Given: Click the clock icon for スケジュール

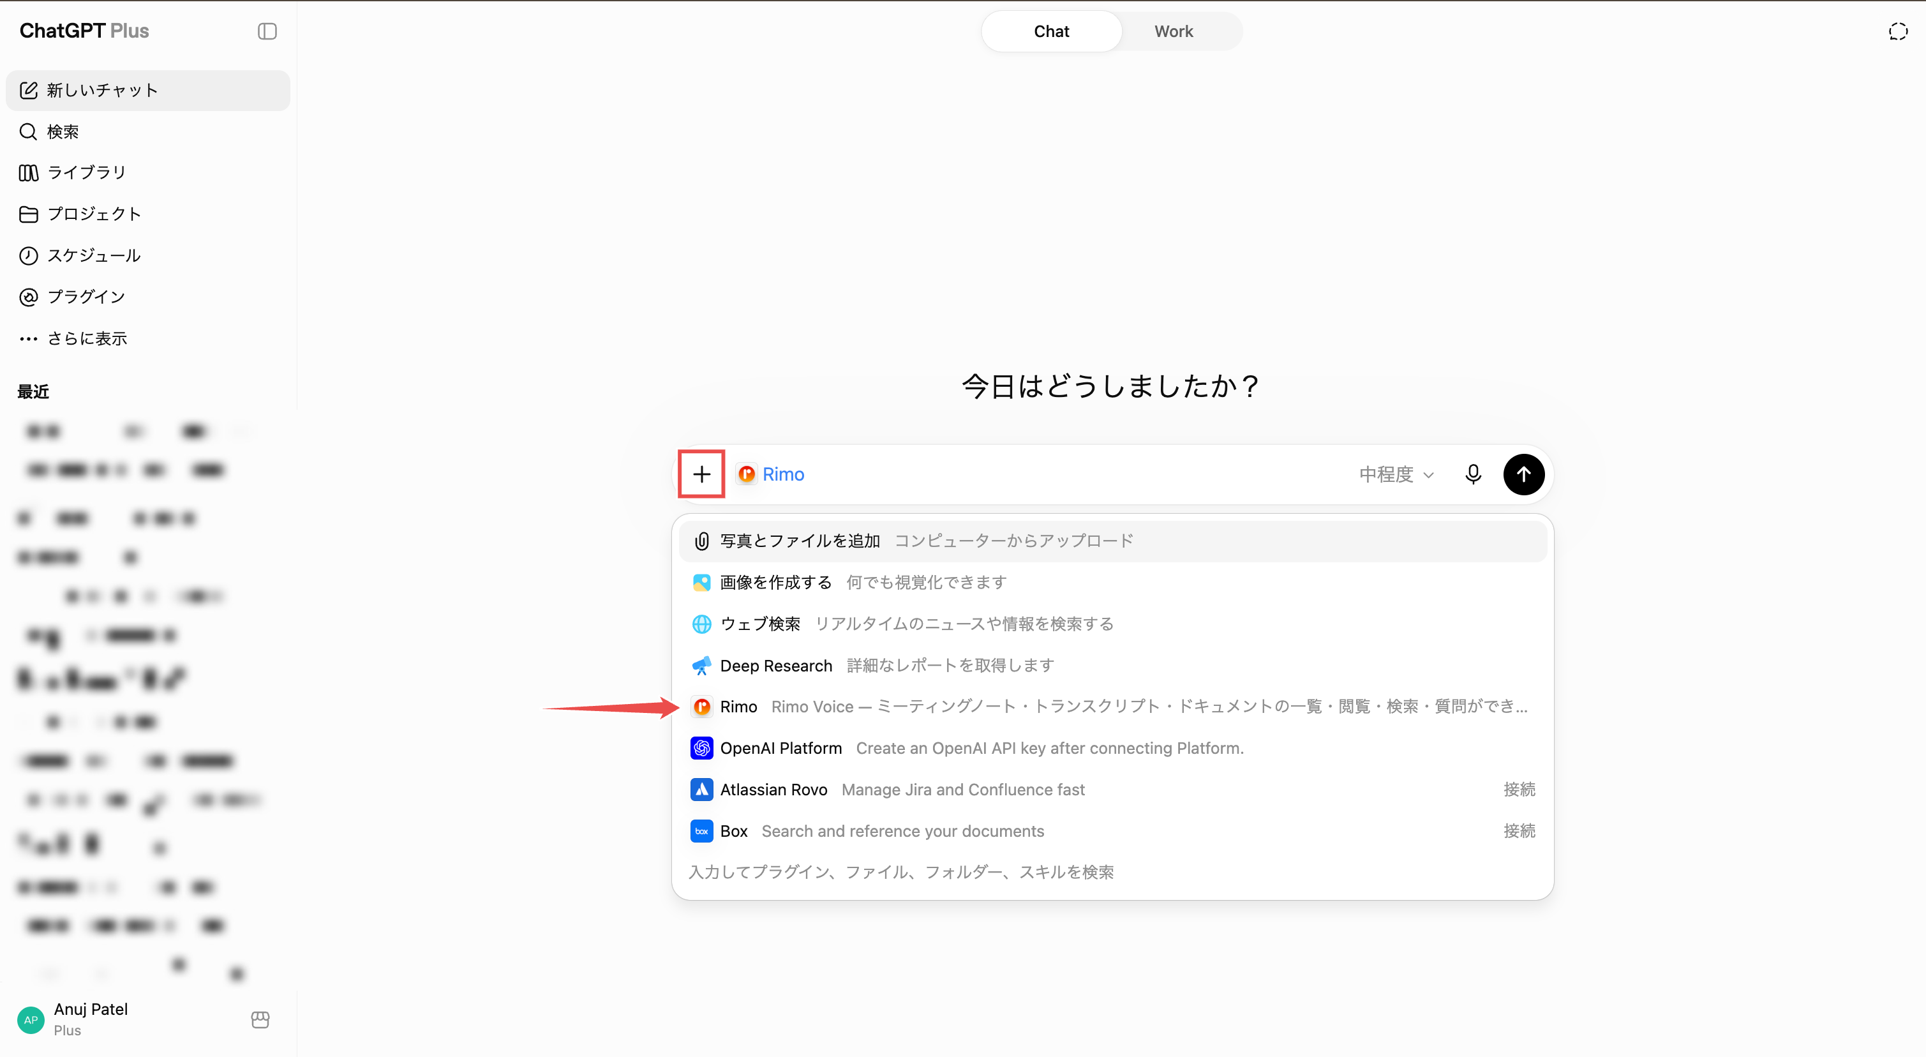Looking at the screenshot, I should [29, 256].
